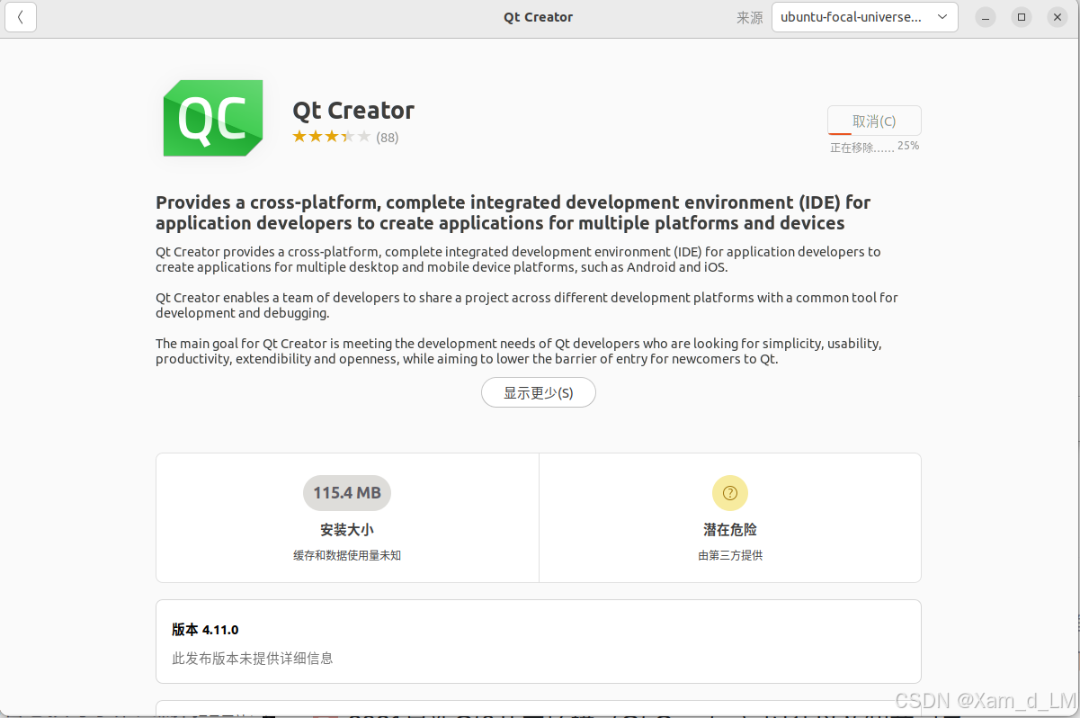Click the (88) review count

[x=388, y=138]
